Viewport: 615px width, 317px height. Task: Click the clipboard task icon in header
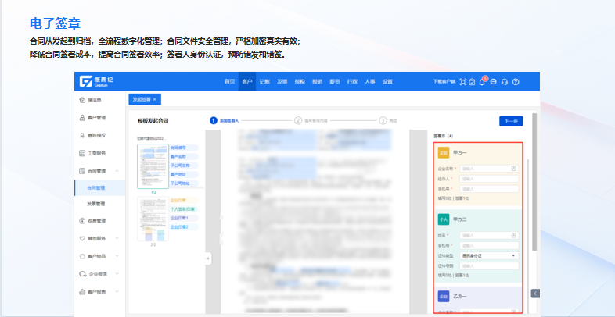472,81
